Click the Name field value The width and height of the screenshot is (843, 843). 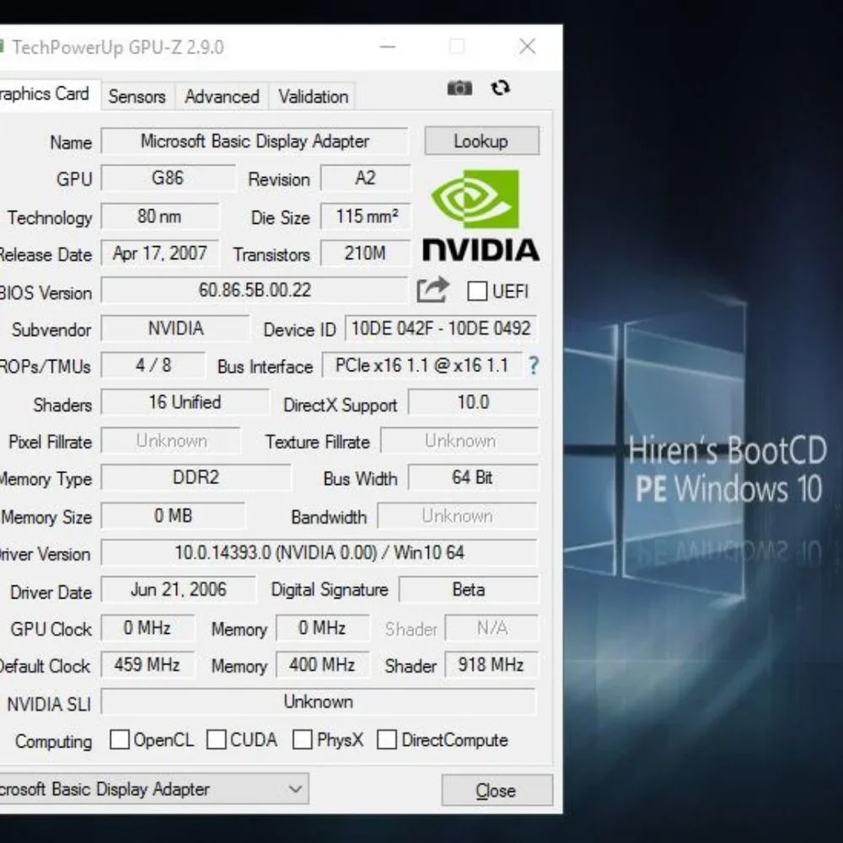[255, 142]
